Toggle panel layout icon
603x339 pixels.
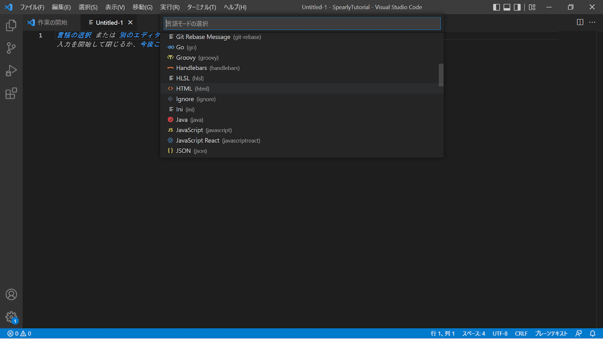(507, 7)
